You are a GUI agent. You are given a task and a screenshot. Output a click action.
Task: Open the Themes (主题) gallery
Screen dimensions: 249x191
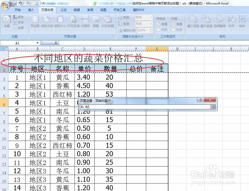point(7,23)
